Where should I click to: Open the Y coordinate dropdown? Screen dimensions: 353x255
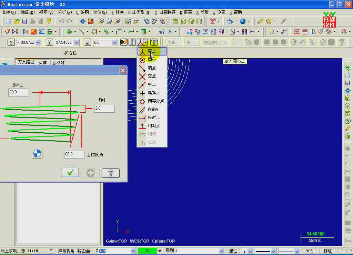(76, 42)
